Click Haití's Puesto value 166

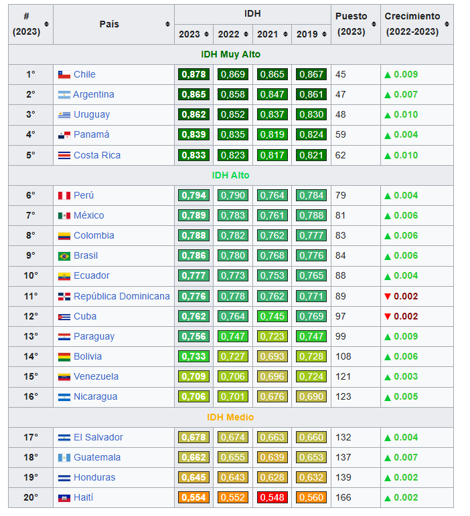tap(343, 498)
